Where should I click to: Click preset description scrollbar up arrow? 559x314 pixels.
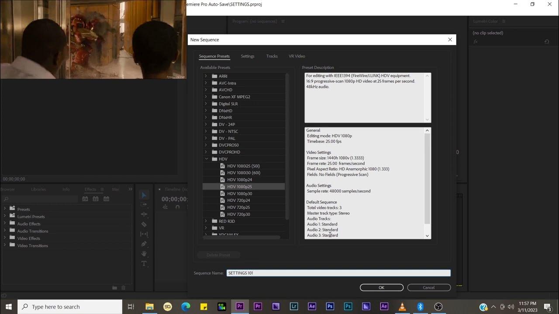coord(427,76)
